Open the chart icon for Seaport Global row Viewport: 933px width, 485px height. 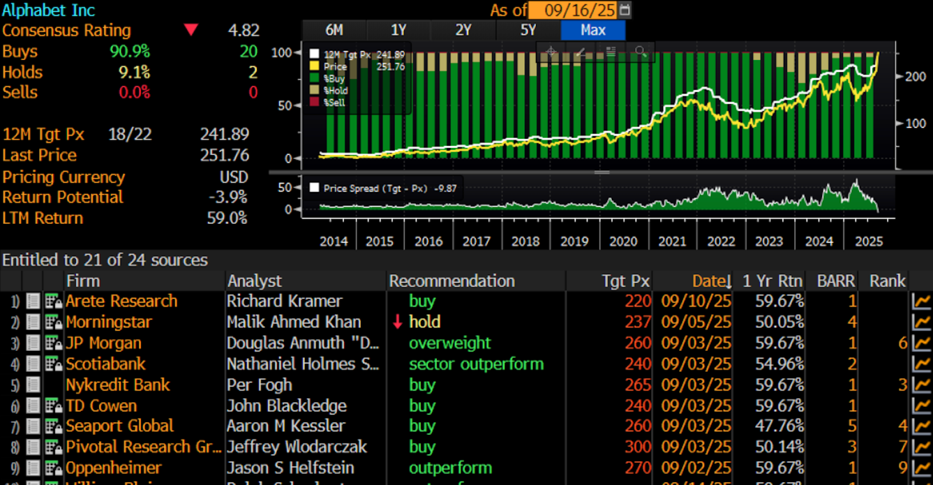click(x=921, y=426)
